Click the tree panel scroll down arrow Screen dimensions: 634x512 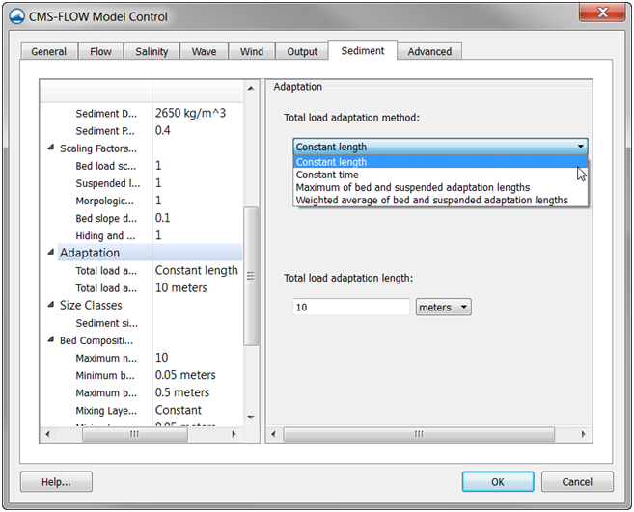251,418
